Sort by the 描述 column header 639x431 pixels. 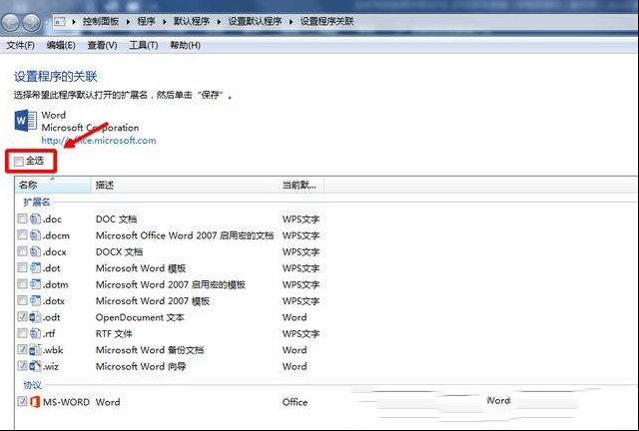pyautogui.click(x=185, y=185)
